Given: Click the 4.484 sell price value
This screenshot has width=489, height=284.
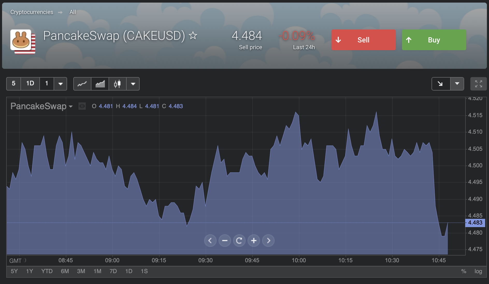Looking at the screenshot, I should point(247,36).
